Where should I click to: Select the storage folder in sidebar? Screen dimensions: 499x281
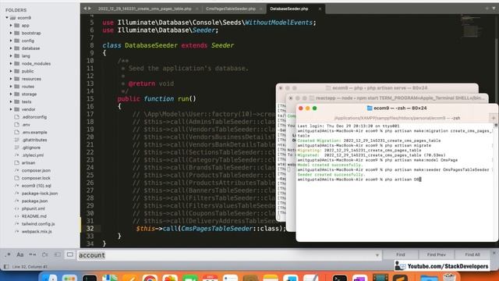29,94
